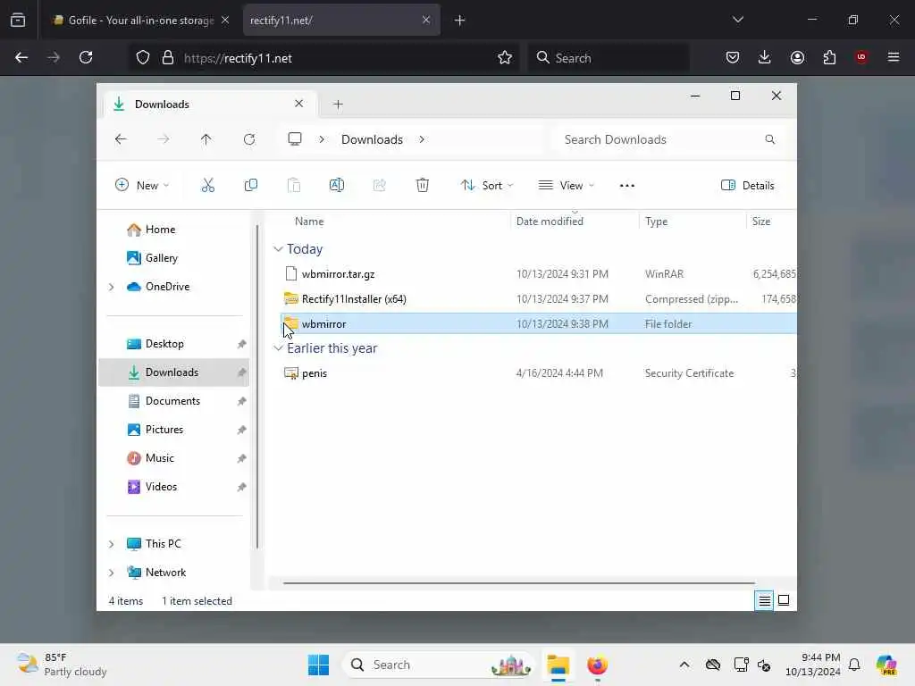Toggle the Details pane button

click(748, 186)
